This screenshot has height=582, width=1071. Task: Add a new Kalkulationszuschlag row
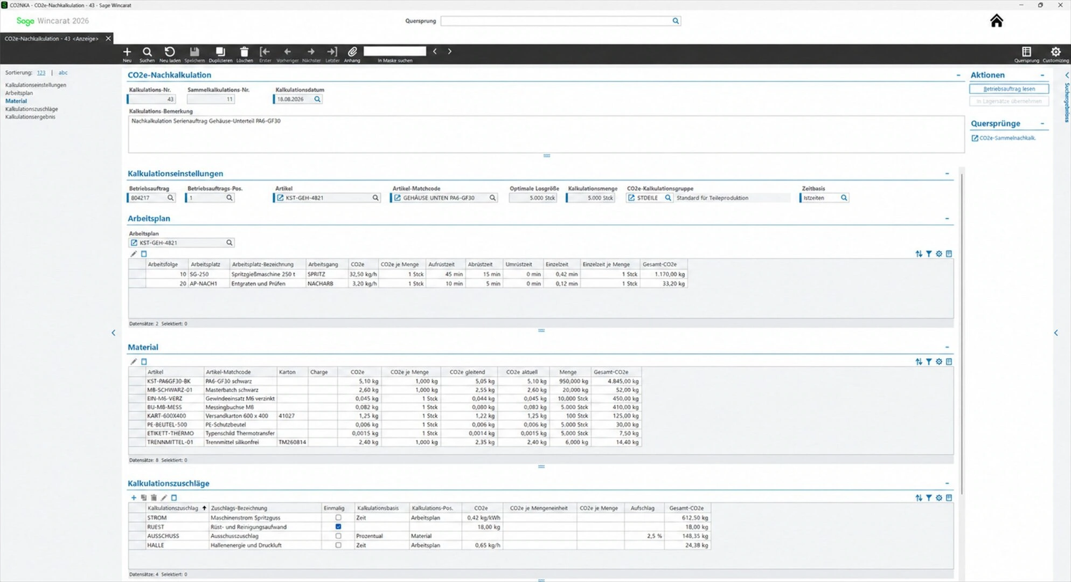pyautogui.click(x=134, y=498)
